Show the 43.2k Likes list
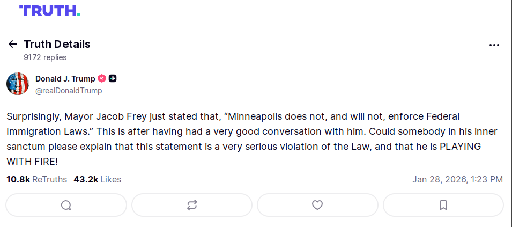 tap(97, 179)
